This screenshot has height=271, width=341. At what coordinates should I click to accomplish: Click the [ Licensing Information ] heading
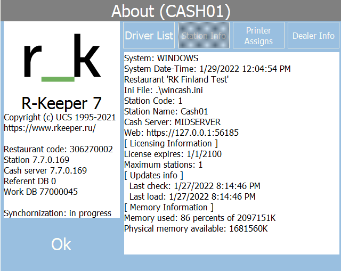170,143
